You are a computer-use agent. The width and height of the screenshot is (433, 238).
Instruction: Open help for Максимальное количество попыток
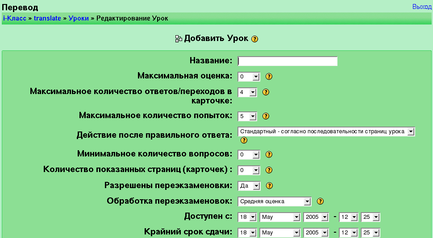tap(266, 116)
